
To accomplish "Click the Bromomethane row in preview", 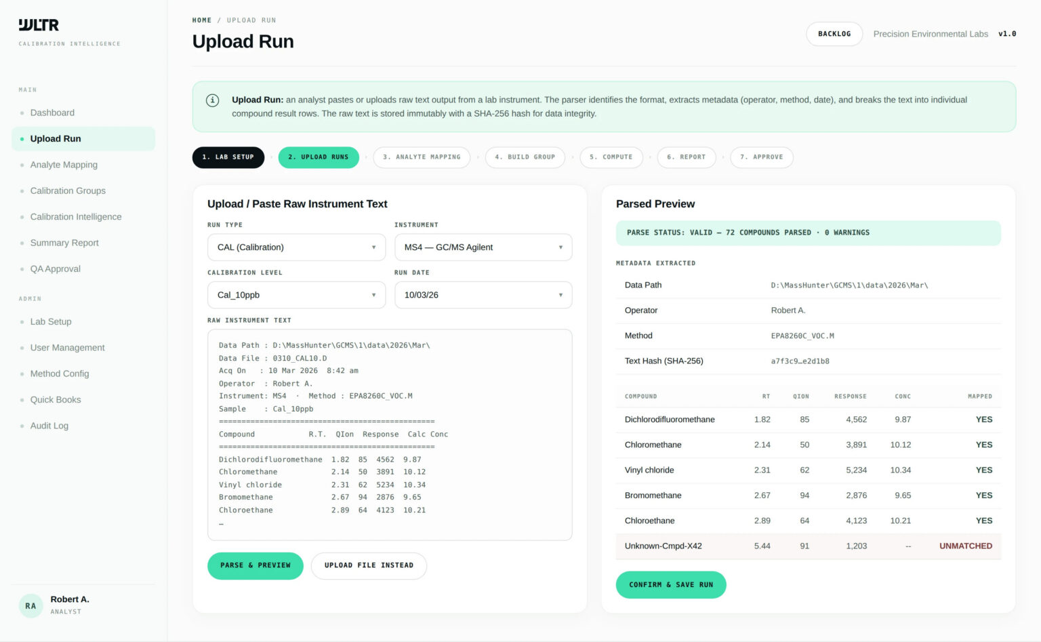I will pyautogui.click(x=809, y=496).
